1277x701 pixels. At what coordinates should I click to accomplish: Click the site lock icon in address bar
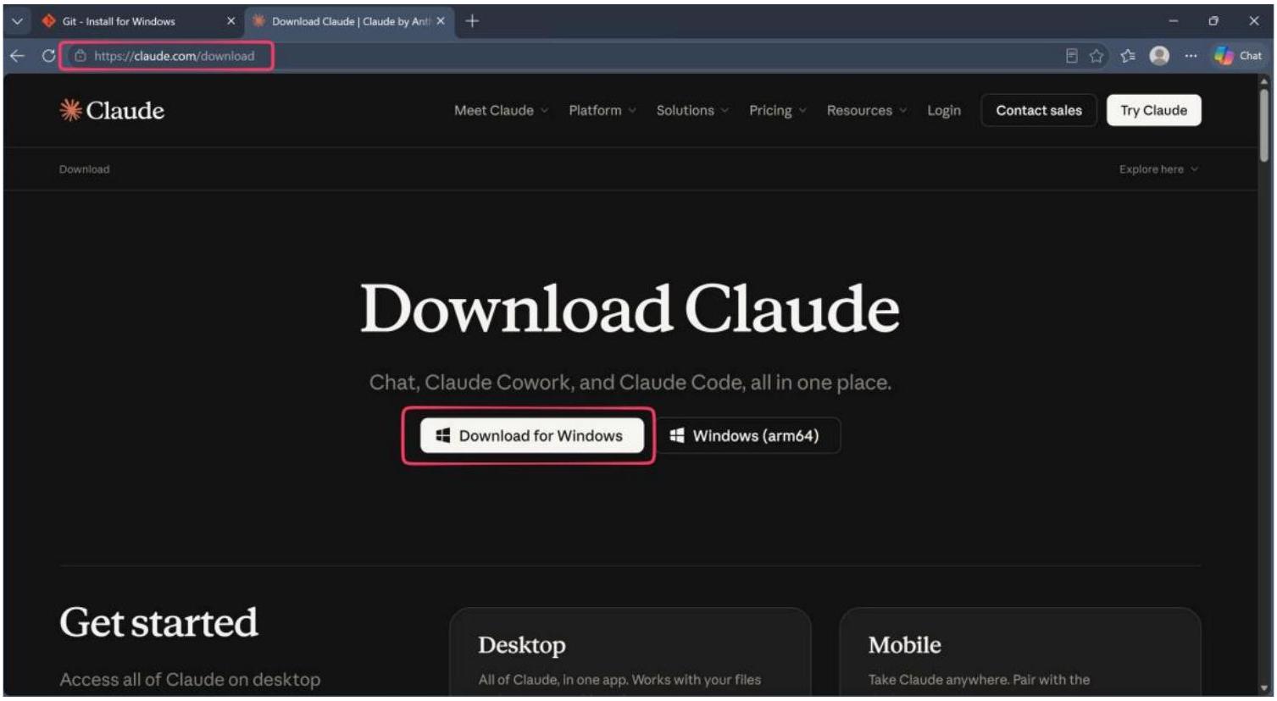click(81, 56)
